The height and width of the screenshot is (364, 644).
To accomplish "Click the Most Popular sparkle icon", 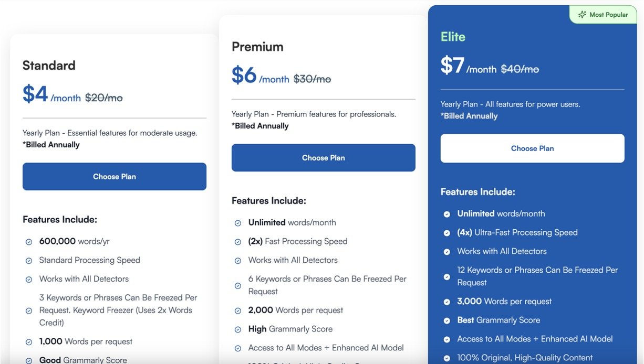I will [x=582, y=15].
